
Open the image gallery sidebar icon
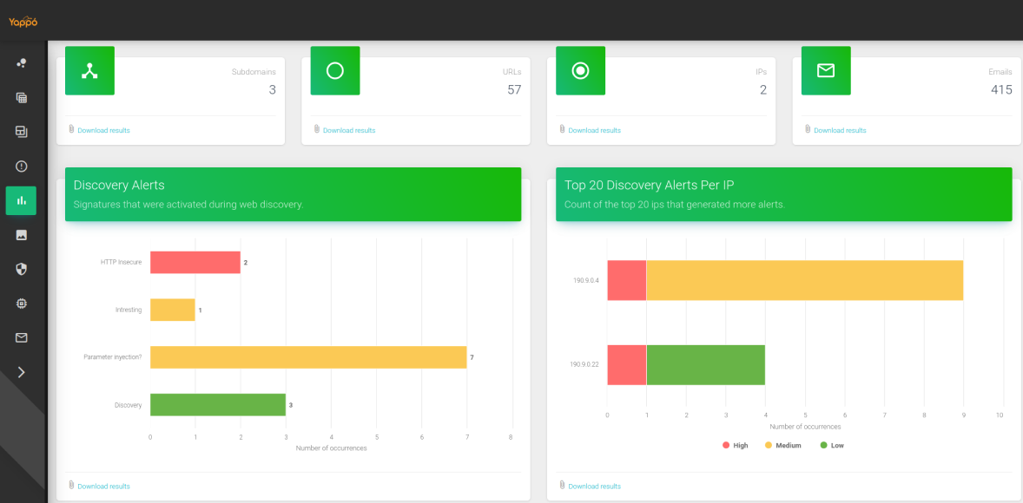click(21, 235)
